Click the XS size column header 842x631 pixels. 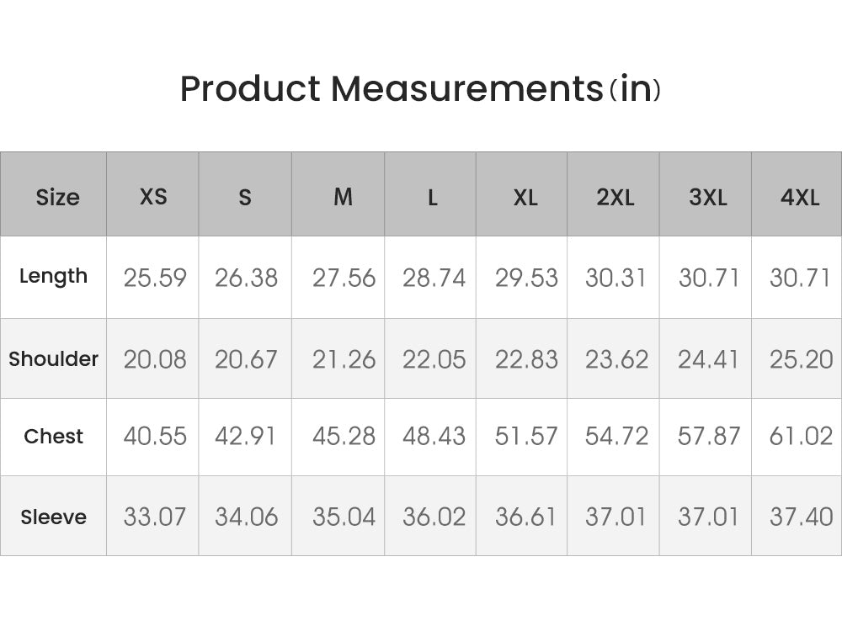[x=153, y=197]
